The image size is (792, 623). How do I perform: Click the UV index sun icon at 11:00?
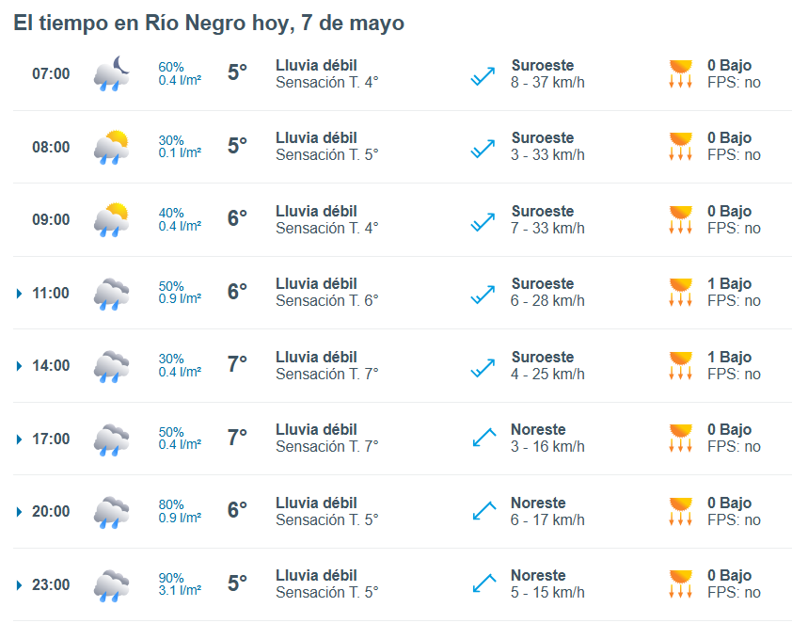[680, 292]
